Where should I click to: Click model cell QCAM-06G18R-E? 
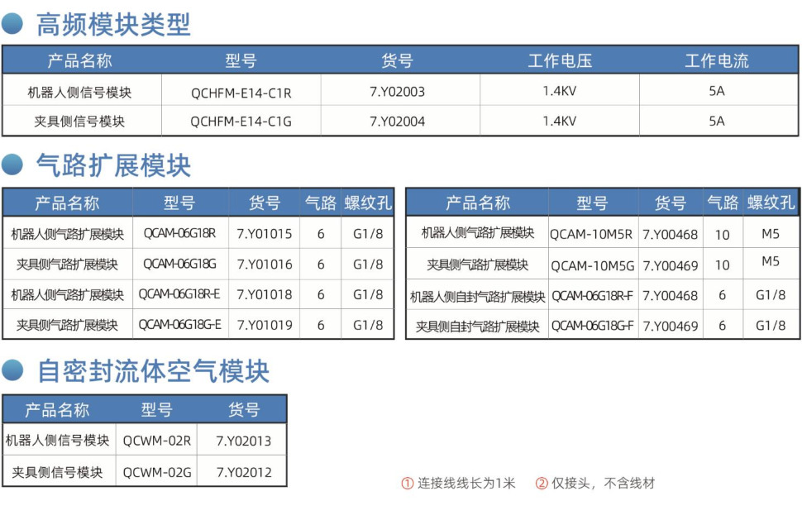(x=179, y=294)
